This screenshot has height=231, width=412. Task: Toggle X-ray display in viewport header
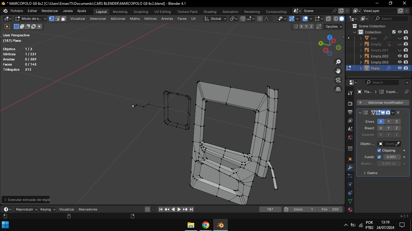coord(328,19)
